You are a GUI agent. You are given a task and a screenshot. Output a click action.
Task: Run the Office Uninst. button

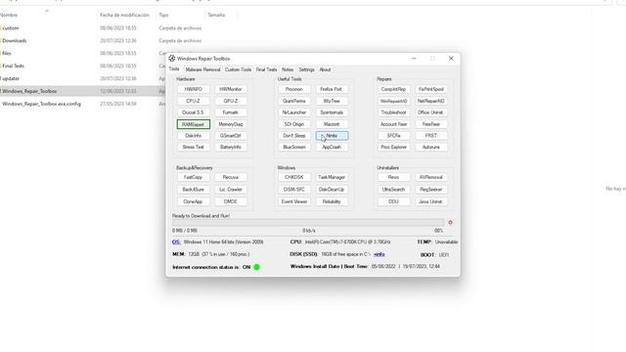pyautogui.click(x=431, y=112)
